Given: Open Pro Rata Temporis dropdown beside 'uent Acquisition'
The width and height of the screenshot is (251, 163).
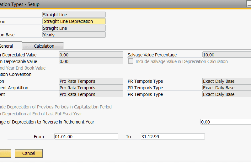Looking at the screenshot, I should [91, 88].
